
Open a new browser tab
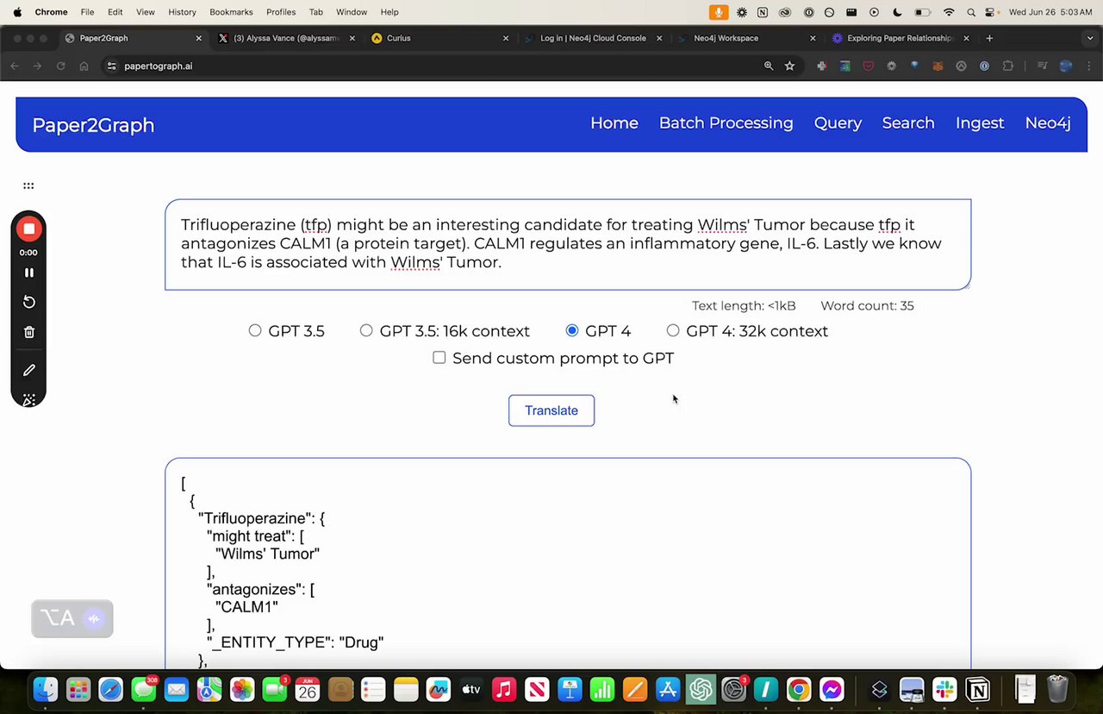pyautogui.click(x=989, y=38)
